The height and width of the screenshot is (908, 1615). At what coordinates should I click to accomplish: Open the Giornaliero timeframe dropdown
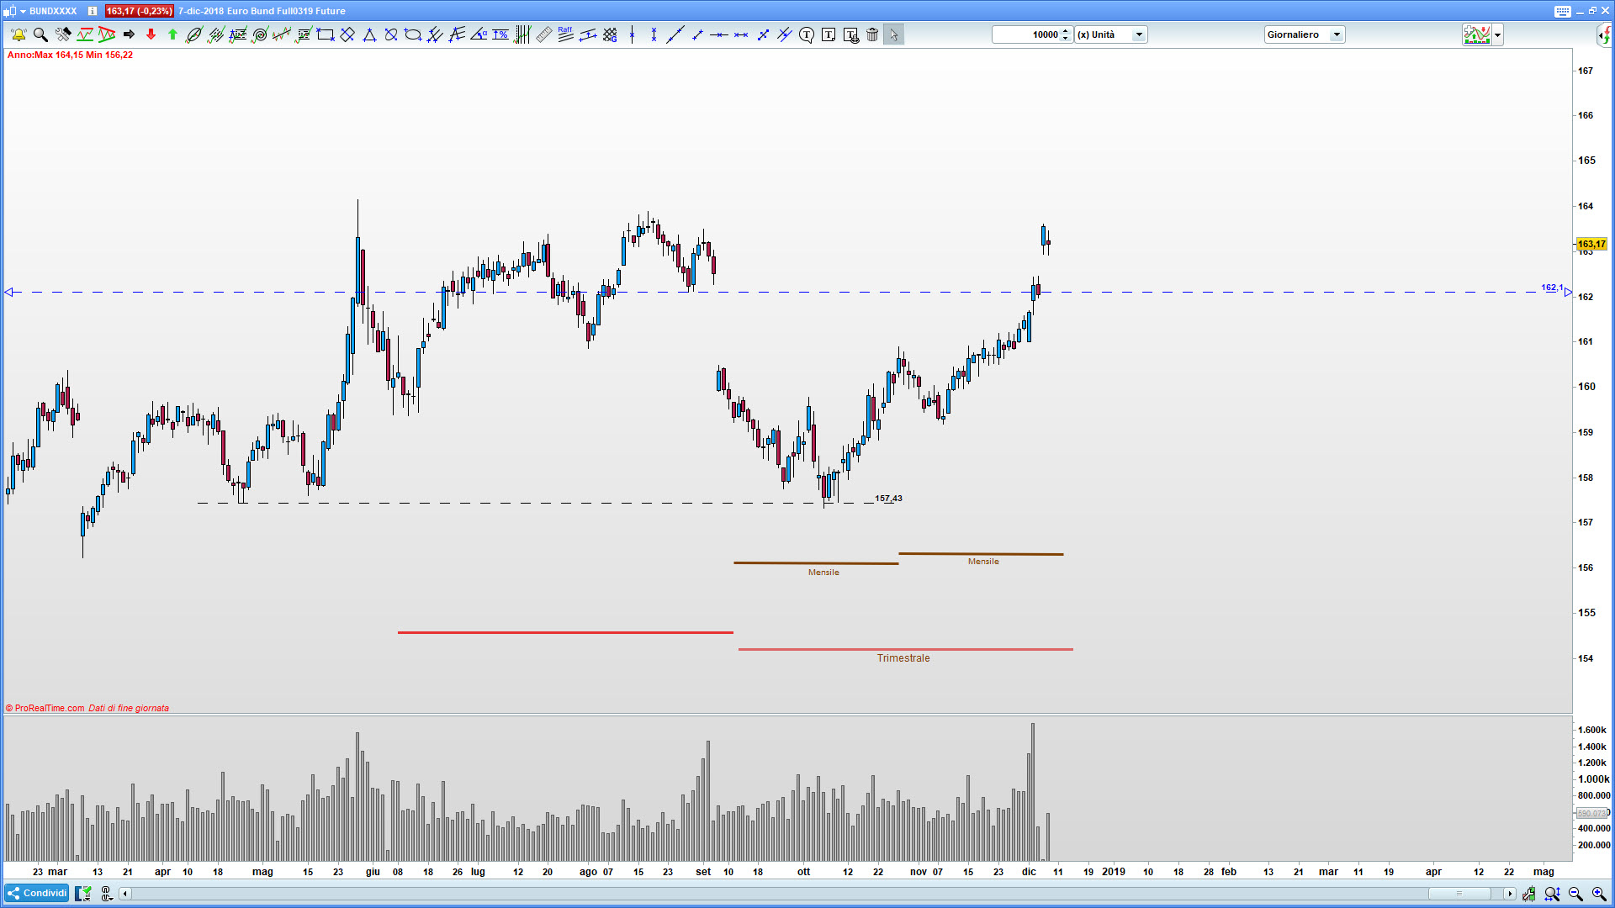1304,34
